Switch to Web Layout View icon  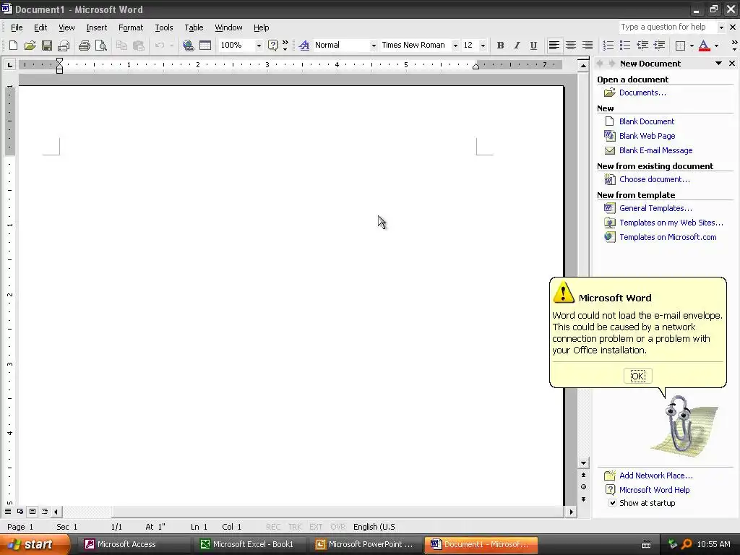click(x=20, y=511)
